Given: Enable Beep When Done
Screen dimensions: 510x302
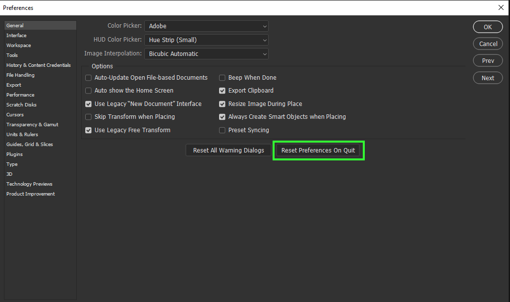Looking at the screenshot, I should pyautogui.click(x=222, y=78).
